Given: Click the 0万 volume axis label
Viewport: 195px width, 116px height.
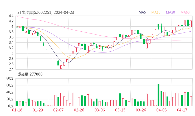Looking at the screenshot, I should [x=11, y=106].
